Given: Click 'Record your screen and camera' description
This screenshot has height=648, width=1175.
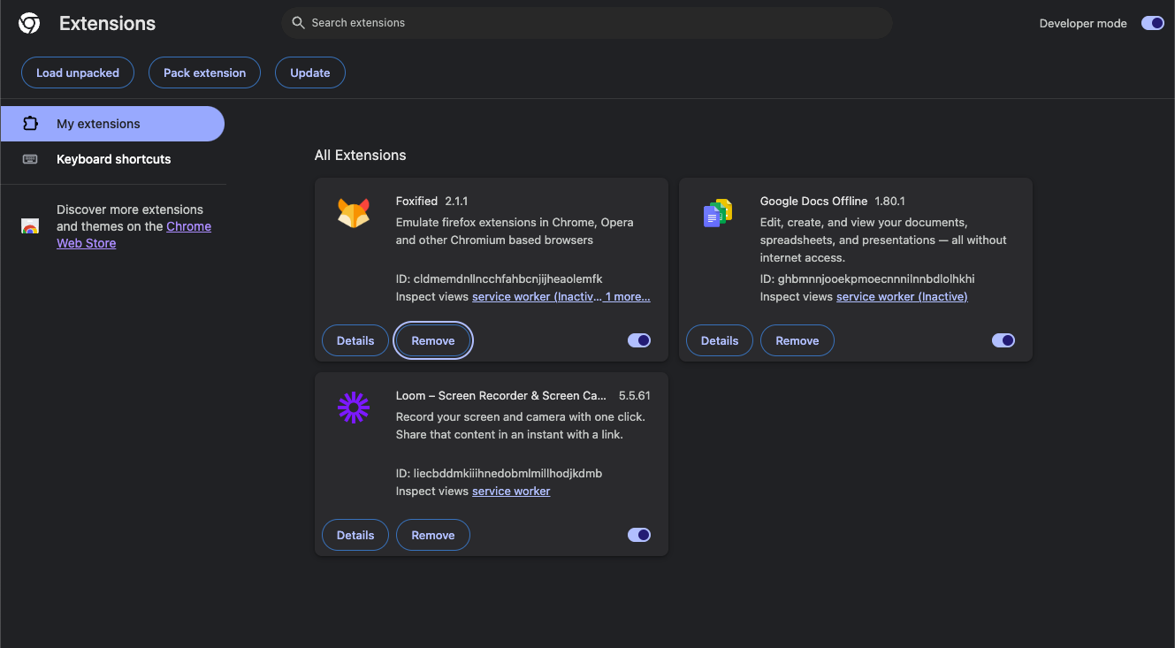Looking at the screenshot, I should [x=521, y=426].
